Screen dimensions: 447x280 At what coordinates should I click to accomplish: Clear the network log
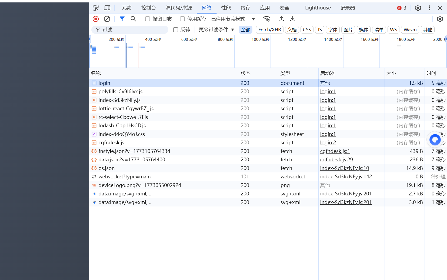[x=107, y=19]
